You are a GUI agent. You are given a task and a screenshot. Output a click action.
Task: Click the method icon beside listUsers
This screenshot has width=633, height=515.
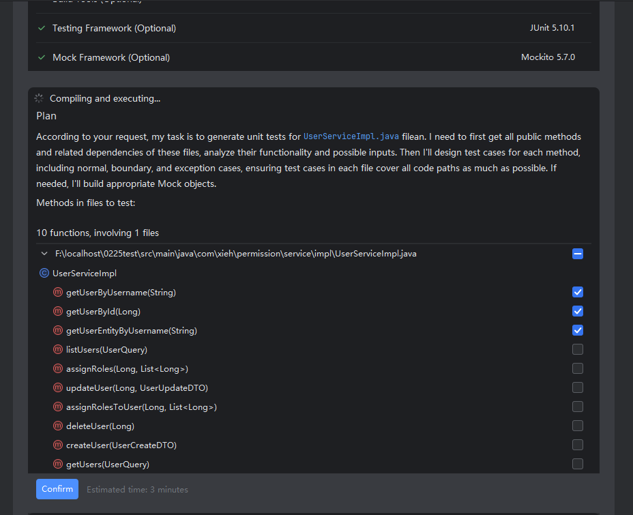click(58, 350)
